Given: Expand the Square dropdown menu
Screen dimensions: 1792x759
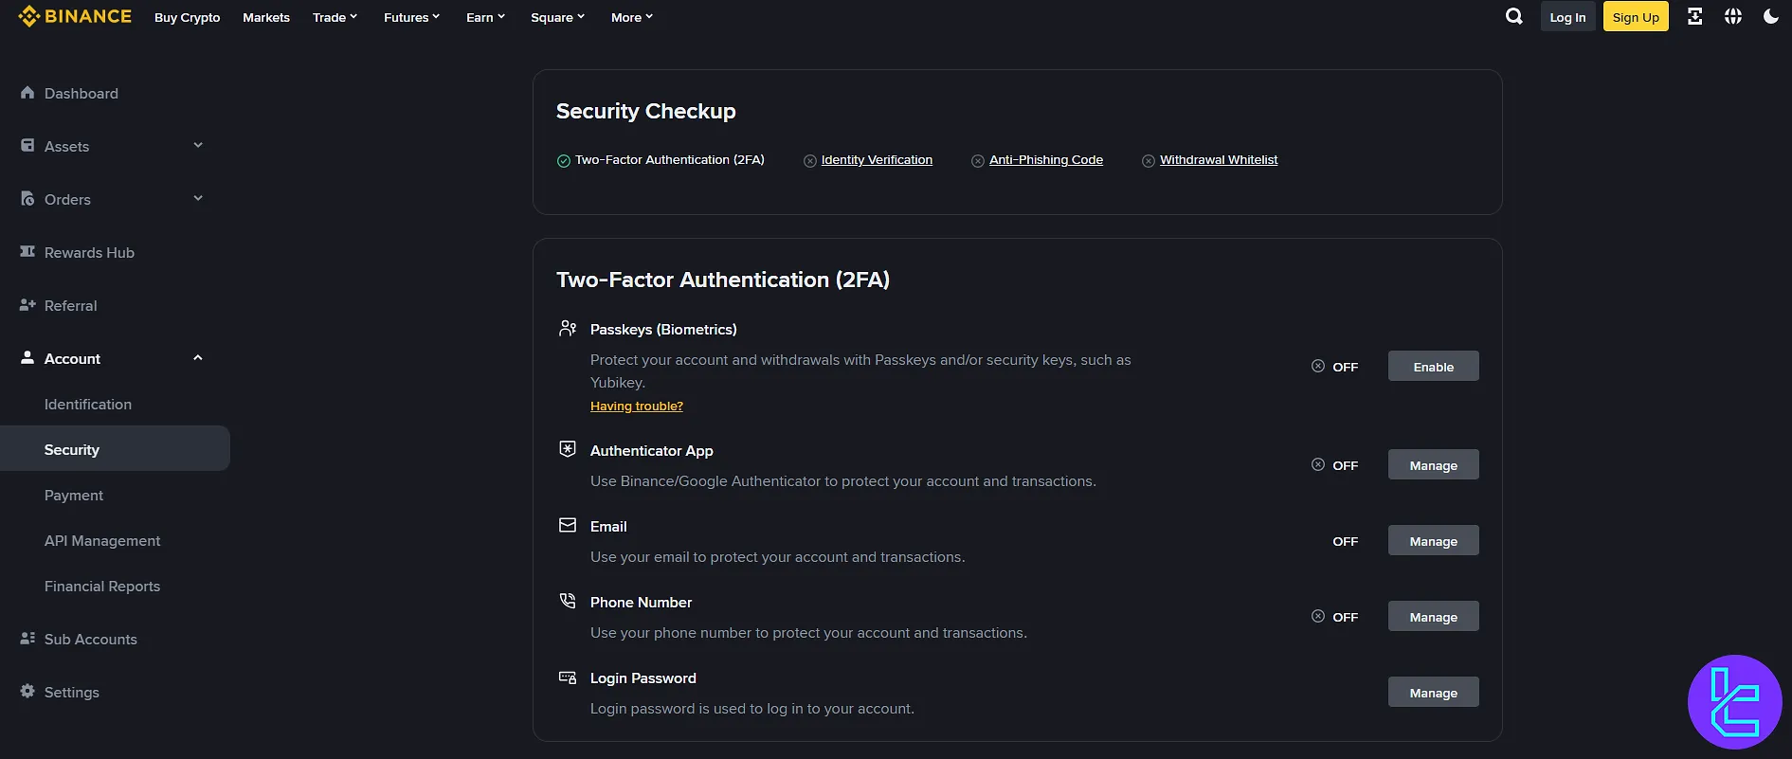Looking at the screenshot, I should click(x=557, y=17).
